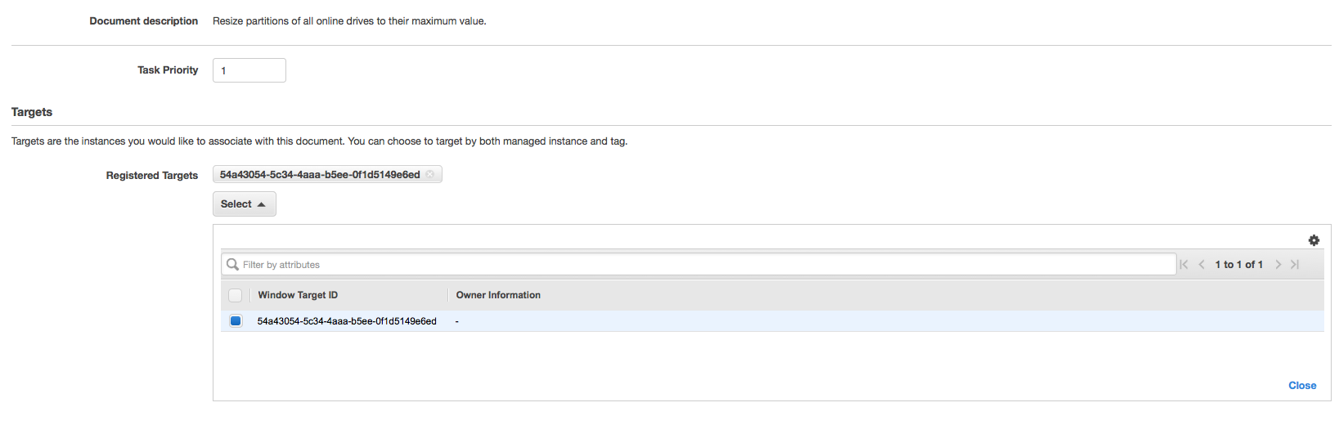Collapse the Select targets dropdown
The width and height of the screenshot is (1339, 425).
(245, 204)
